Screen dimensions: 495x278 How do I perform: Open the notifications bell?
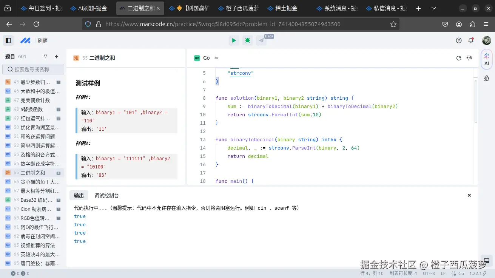(471, 40)
